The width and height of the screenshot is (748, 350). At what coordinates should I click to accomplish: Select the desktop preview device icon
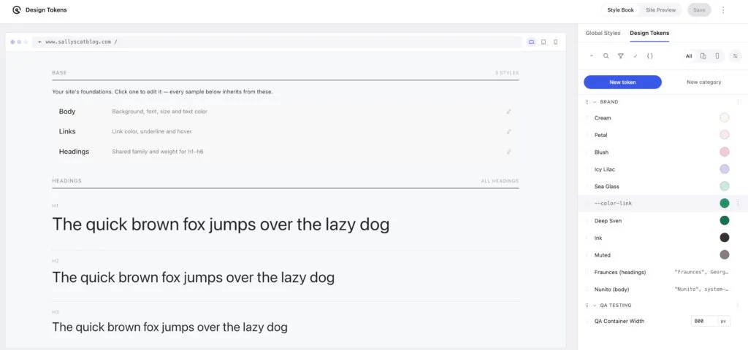531,42
